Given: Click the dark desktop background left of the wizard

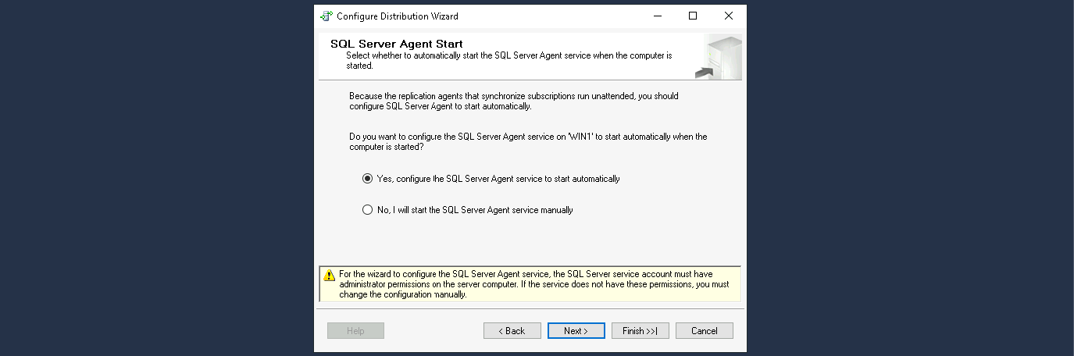Looking at the screenshot, I should click(156, 178).
